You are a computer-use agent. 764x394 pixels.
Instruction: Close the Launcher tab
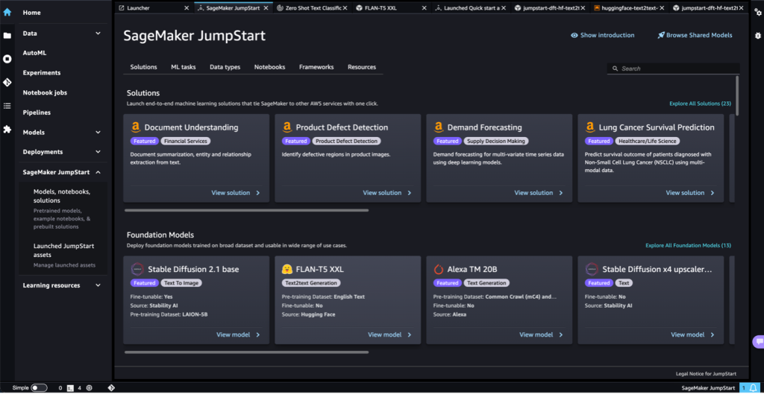(x=187, y=7)
